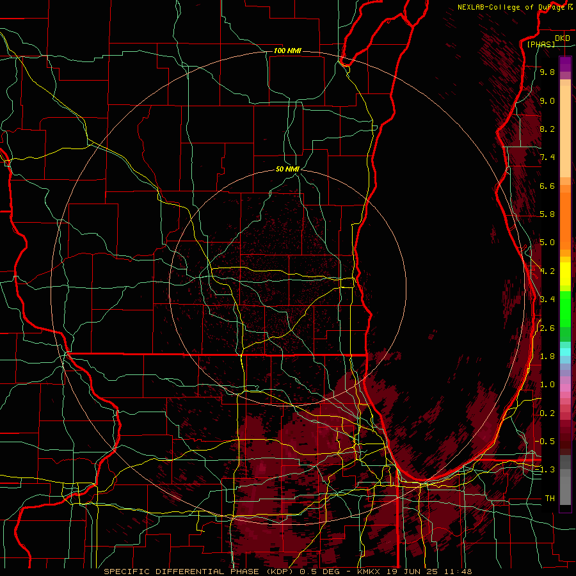Screen dimensions: 576x576
Task: Click the 4.2 scale value
Action: pyautogui.click(x=547, y=271)
